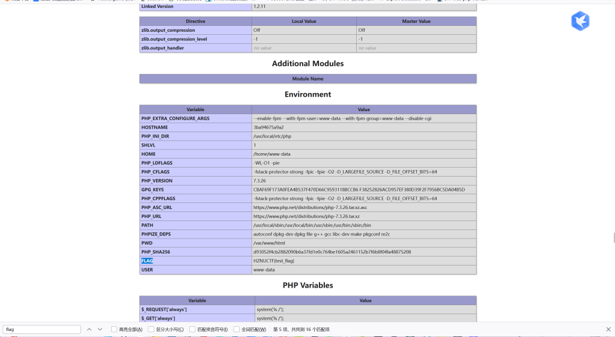Screen dimensions: 615x337
Task: Click the USER value www-data
Action: (264, 270)
